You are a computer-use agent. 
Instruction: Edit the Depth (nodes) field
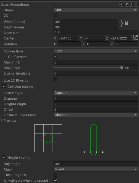86,27
